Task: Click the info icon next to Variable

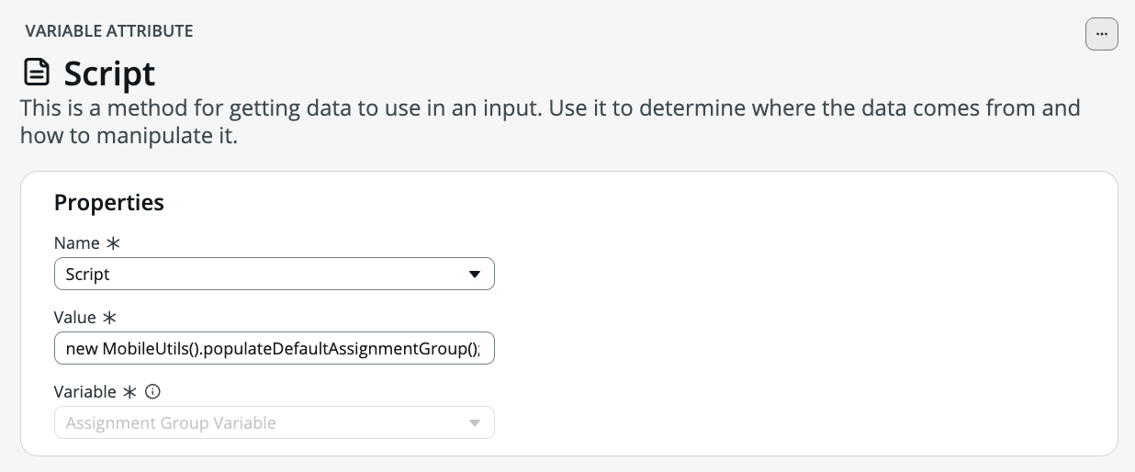Action: pyautogui.click(x=153, y=391)
